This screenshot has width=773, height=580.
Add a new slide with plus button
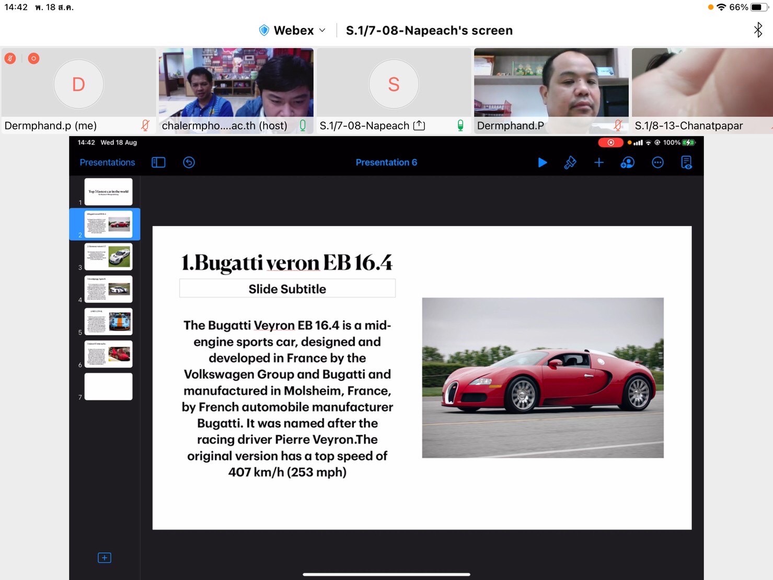105,558
